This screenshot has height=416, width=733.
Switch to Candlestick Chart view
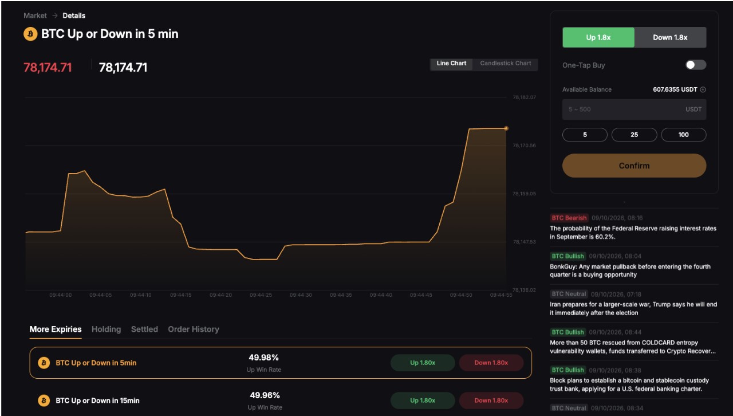tap(506, 64)
